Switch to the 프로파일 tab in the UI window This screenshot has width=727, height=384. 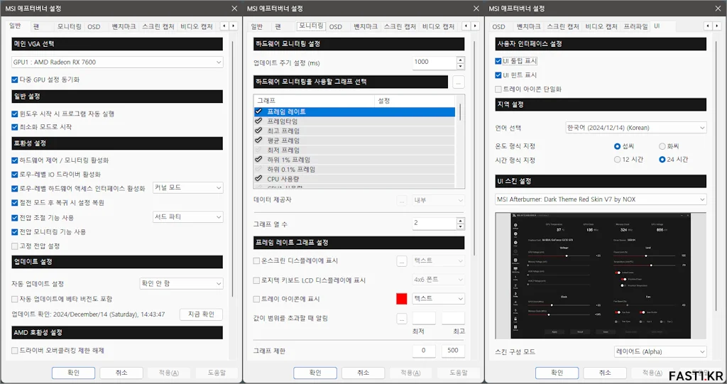coord(635,27)
